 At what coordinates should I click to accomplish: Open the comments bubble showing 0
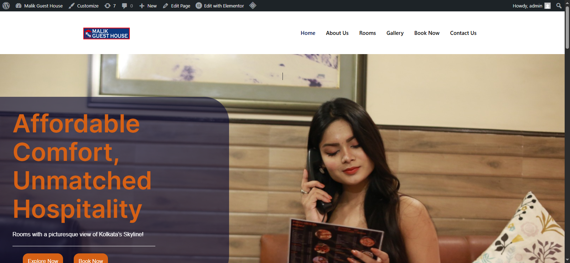127,6
